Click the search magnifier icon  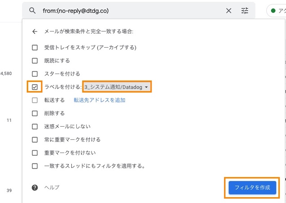[x=32, y=11]
